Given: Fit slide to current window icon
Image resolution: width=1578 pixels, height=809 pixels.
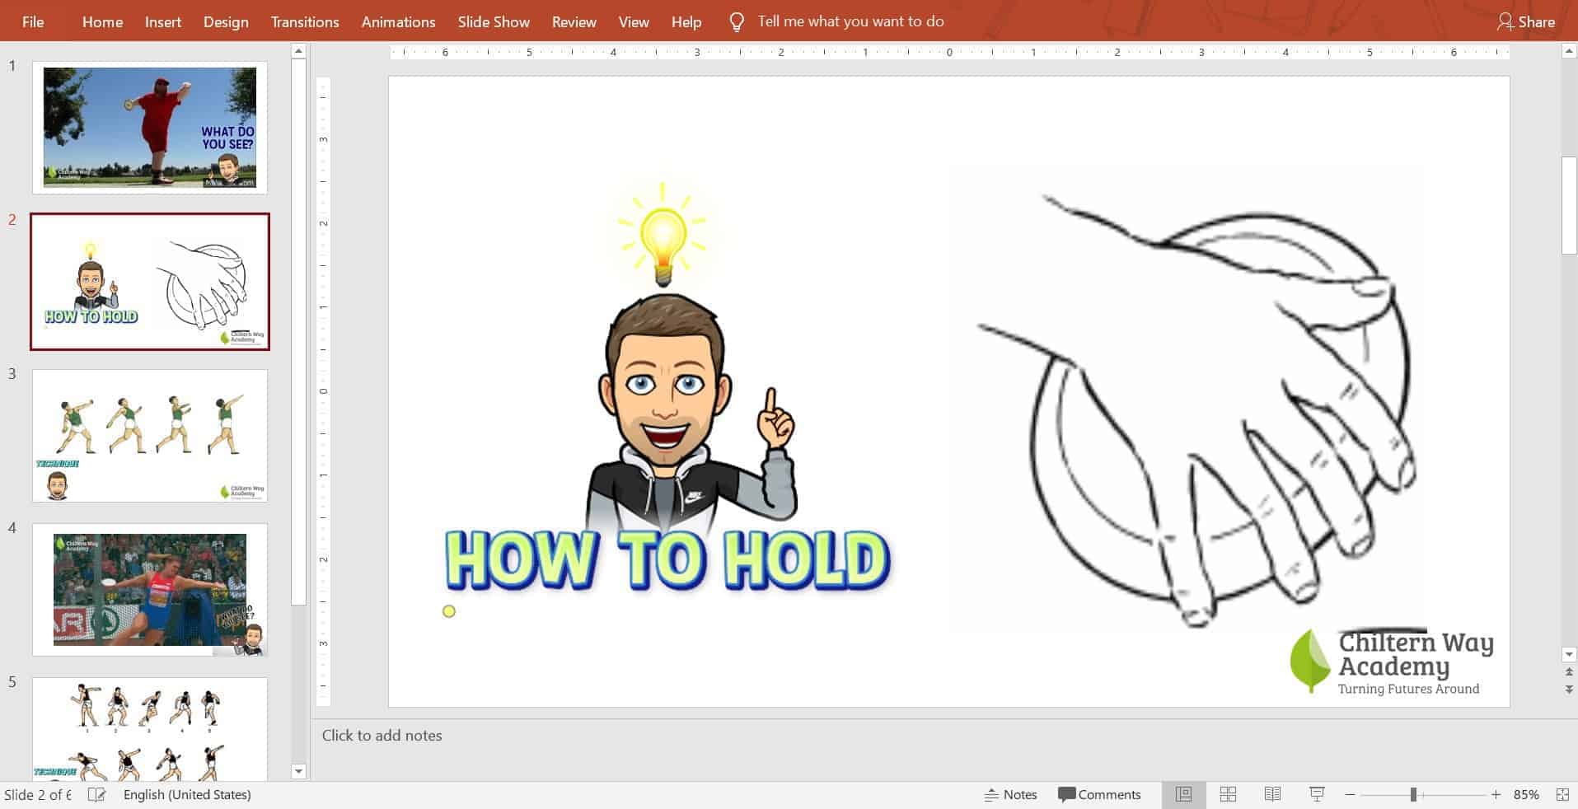Looking at the screenshot, I should click(1562, 795).
